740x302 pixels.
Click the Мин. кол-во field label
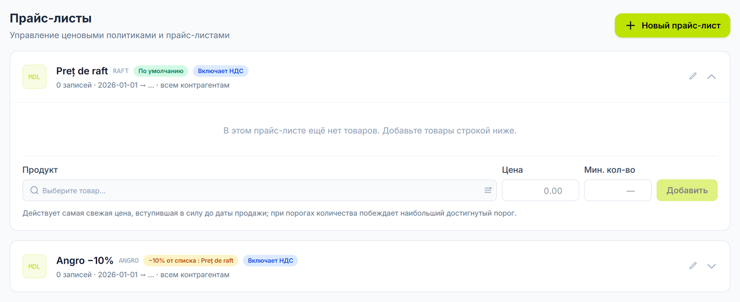pos(610,170)
